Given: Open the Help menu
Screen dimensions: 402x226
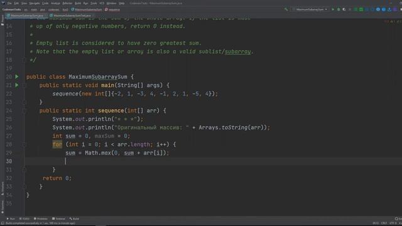Looking at the screenshot, I should pos(122,3).
